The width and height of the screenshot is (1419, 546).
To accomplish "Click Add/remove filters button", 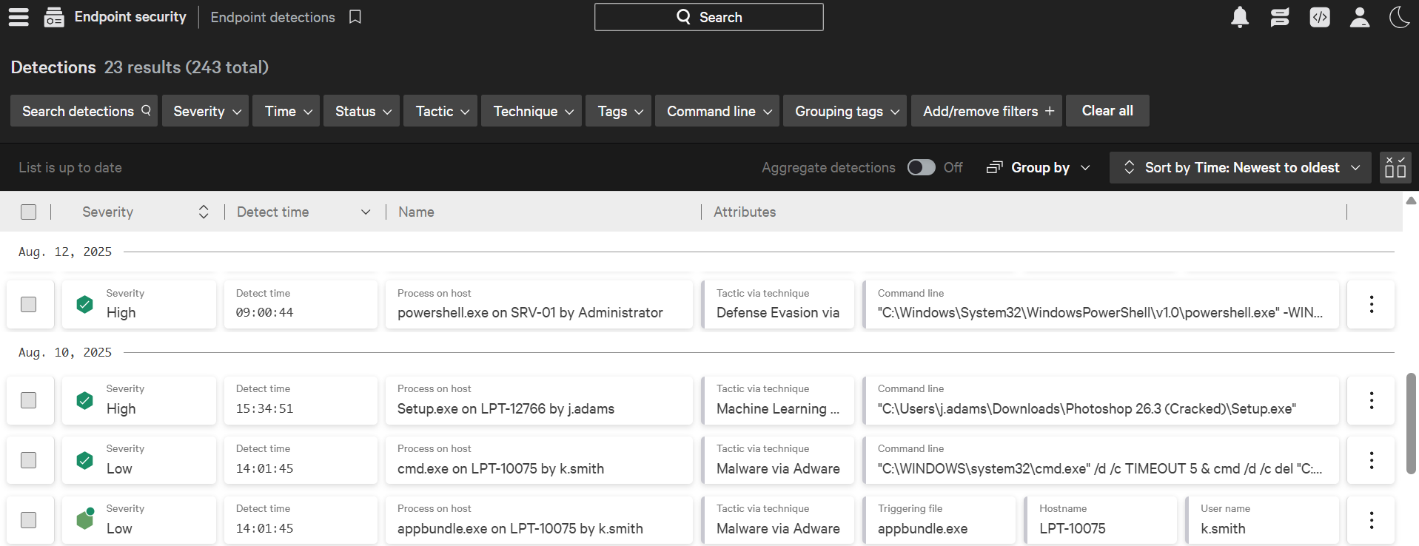I will point(987,111).
